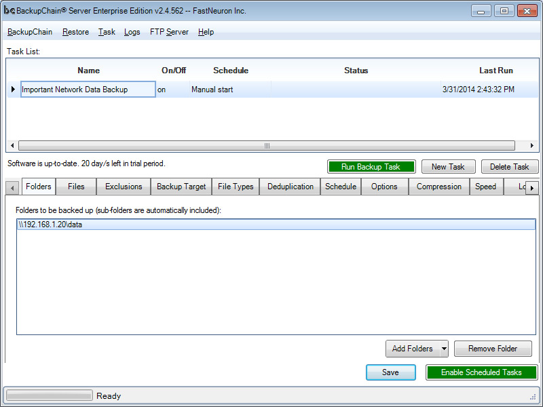543x407 pixels.
Task: Click the On/Off column header
Action: point(174,71)
